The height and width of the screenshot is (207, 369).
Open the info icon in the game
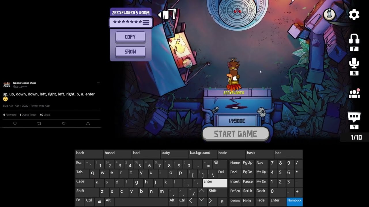tap(329, 14)
